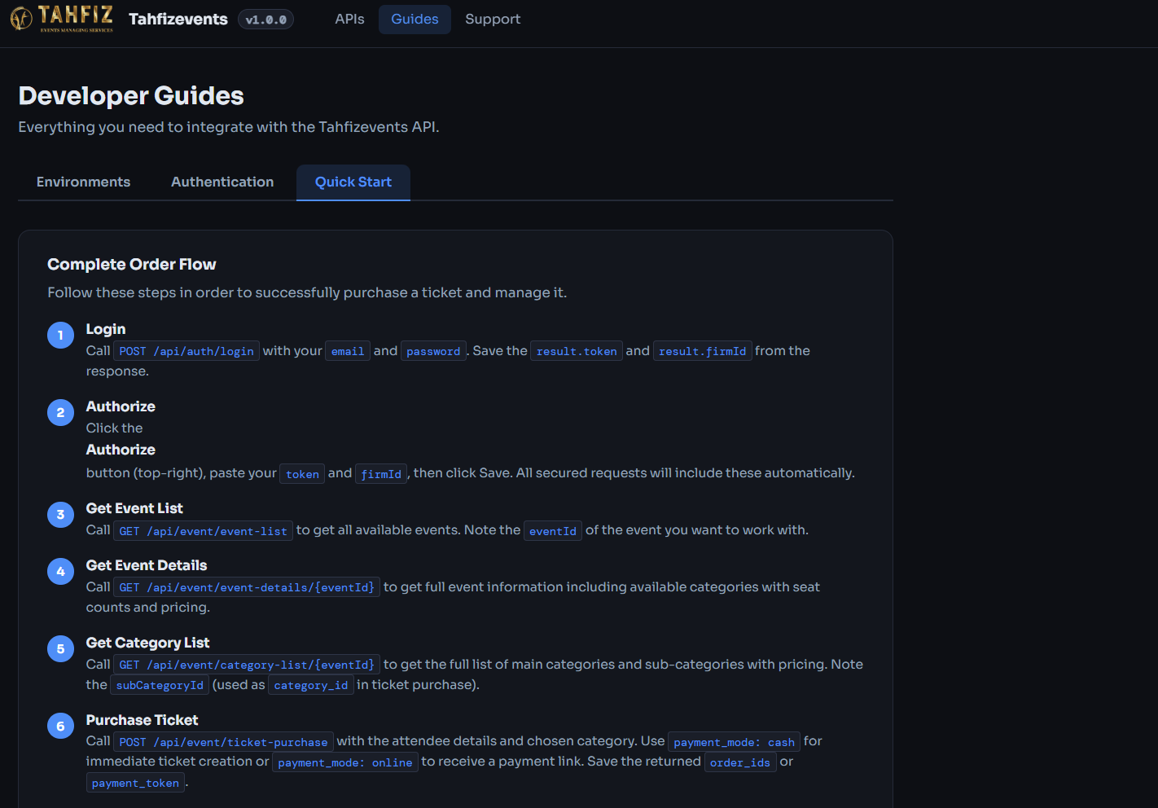Click the token code chip in step 2
Screen dimensions: 1158x808
[x=302, y=474]
